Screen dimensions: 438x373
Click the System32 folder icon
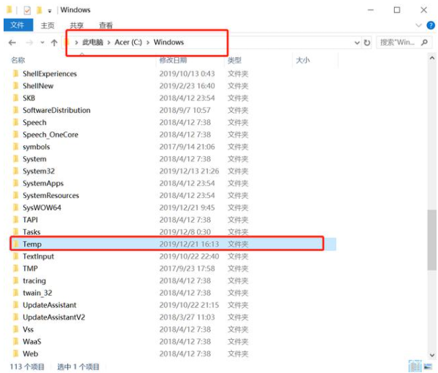click(16, 171)
